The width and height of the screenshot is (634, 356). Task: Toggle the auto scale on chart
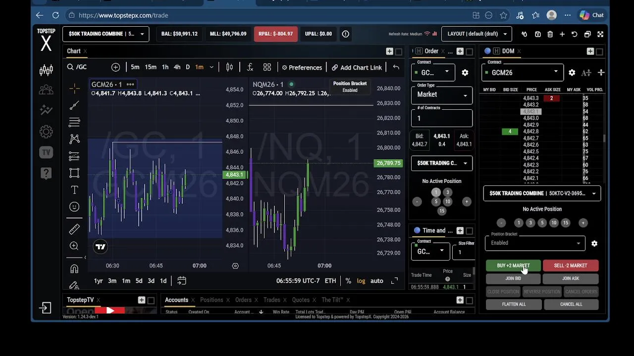(377, 281)
